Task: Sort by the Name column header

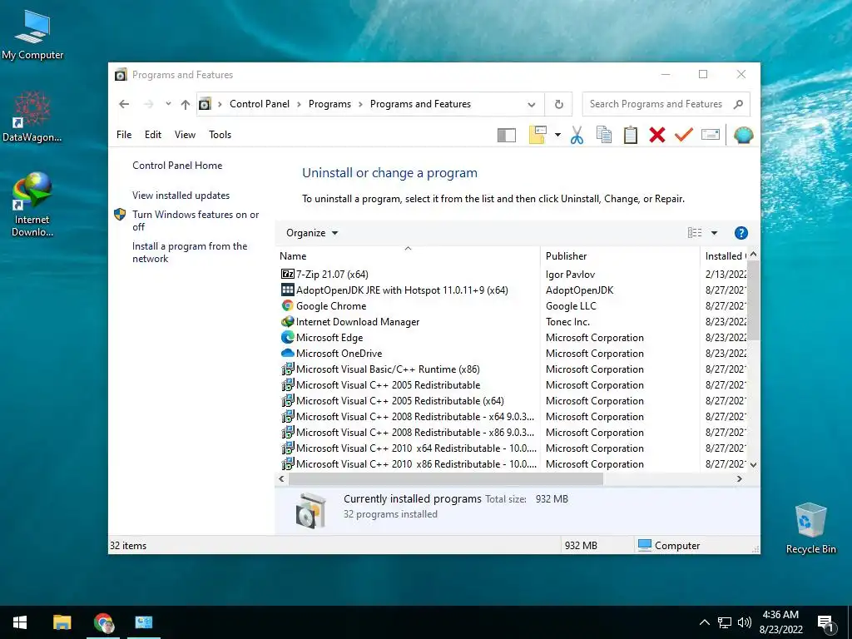Action: [408, 256]
